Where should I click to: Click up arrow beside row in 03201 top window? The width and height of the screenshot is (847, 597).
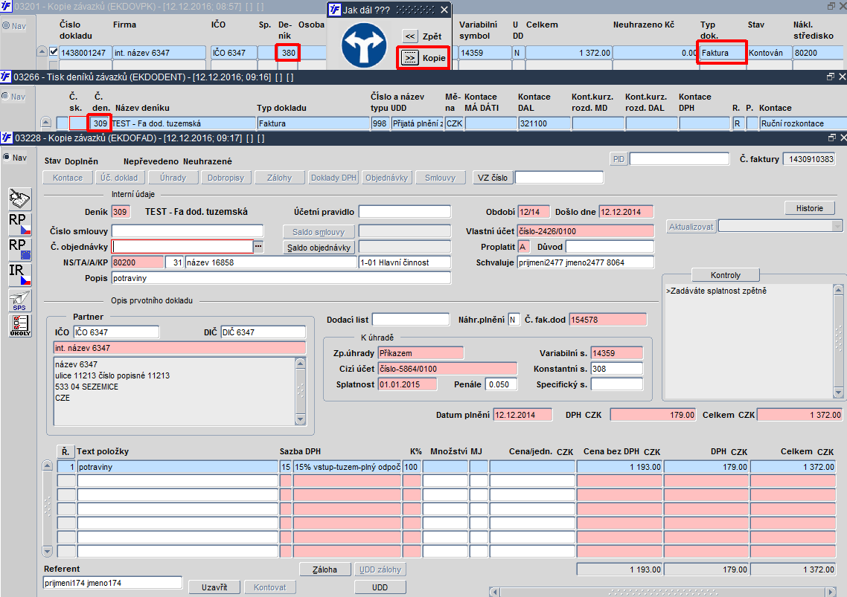(42, 52)
